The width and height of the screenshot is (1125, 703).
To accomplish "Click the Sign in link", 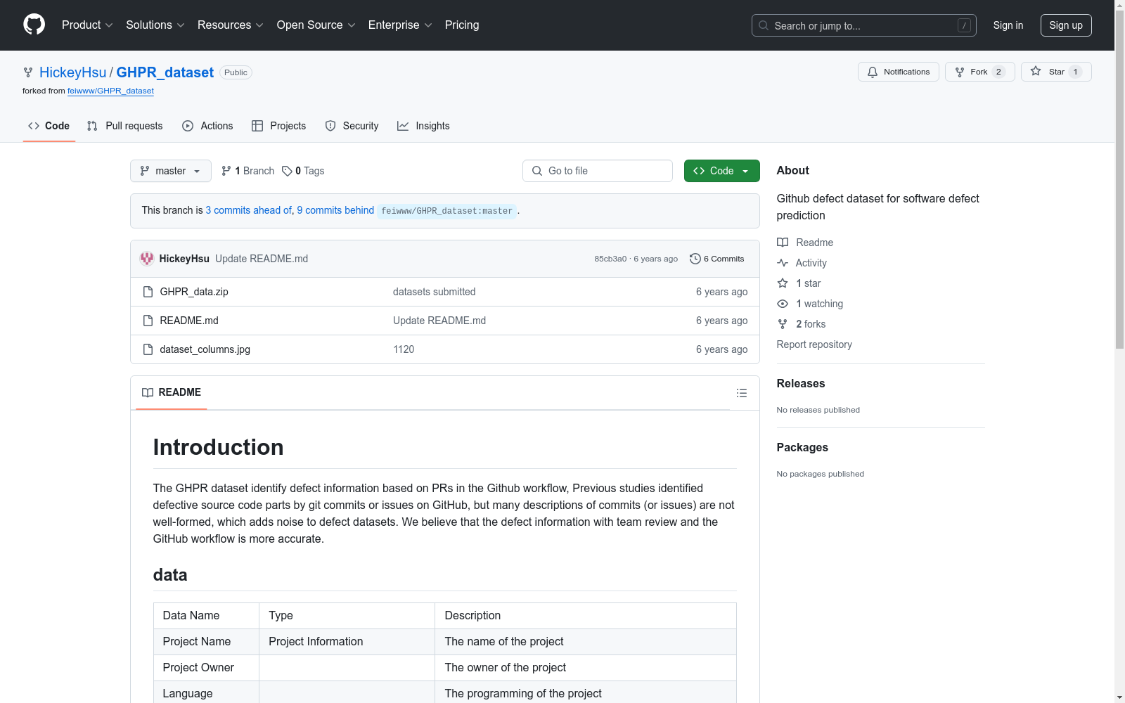I will [1008, 25].
